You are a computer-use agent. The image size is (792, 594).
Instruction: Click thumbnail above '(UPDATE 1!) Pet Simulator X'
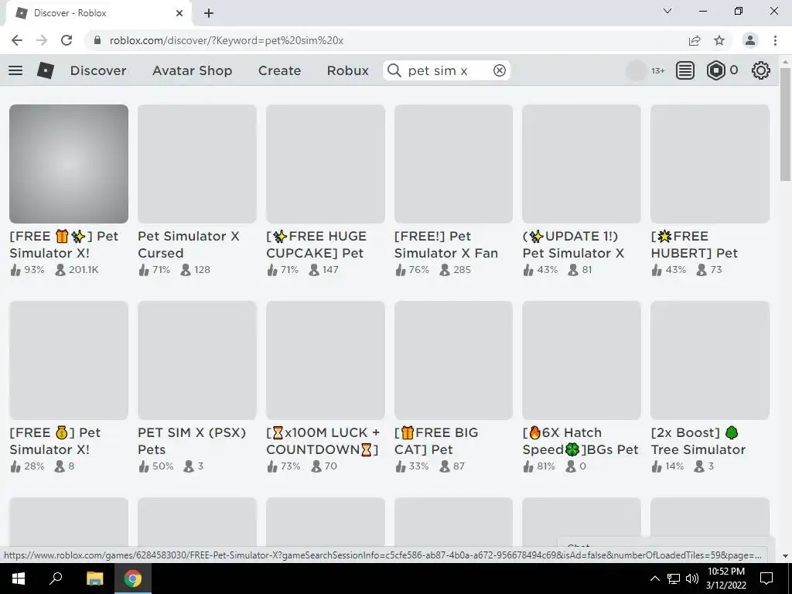click(x=582, y=164)
